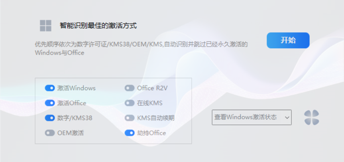The image size is (344, 162).
Task: Click the four-leaf clover icon
Action: point(311,117)
